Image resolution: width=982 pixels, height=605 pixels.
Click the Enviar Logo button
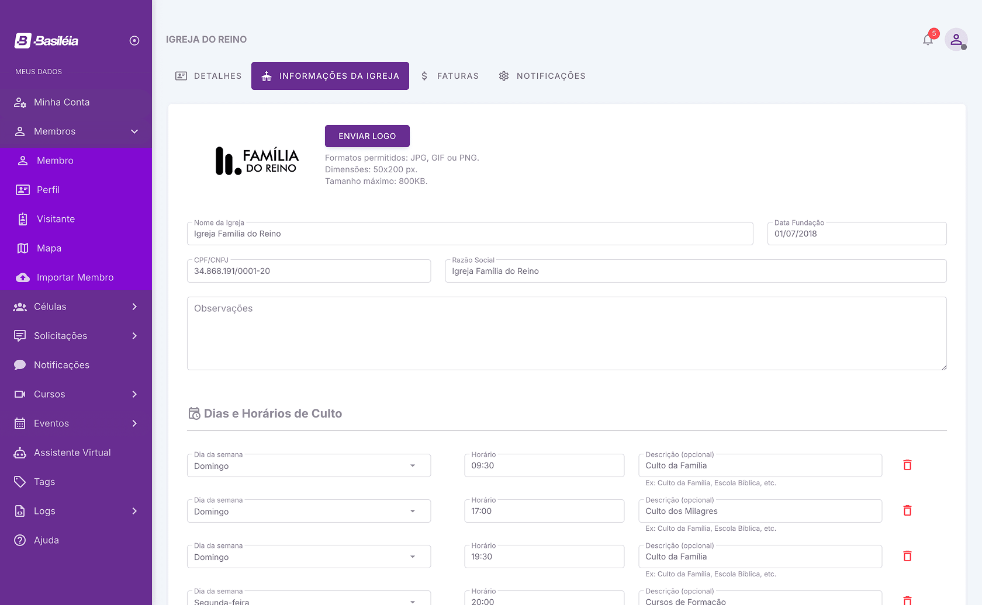pos(367,136)
